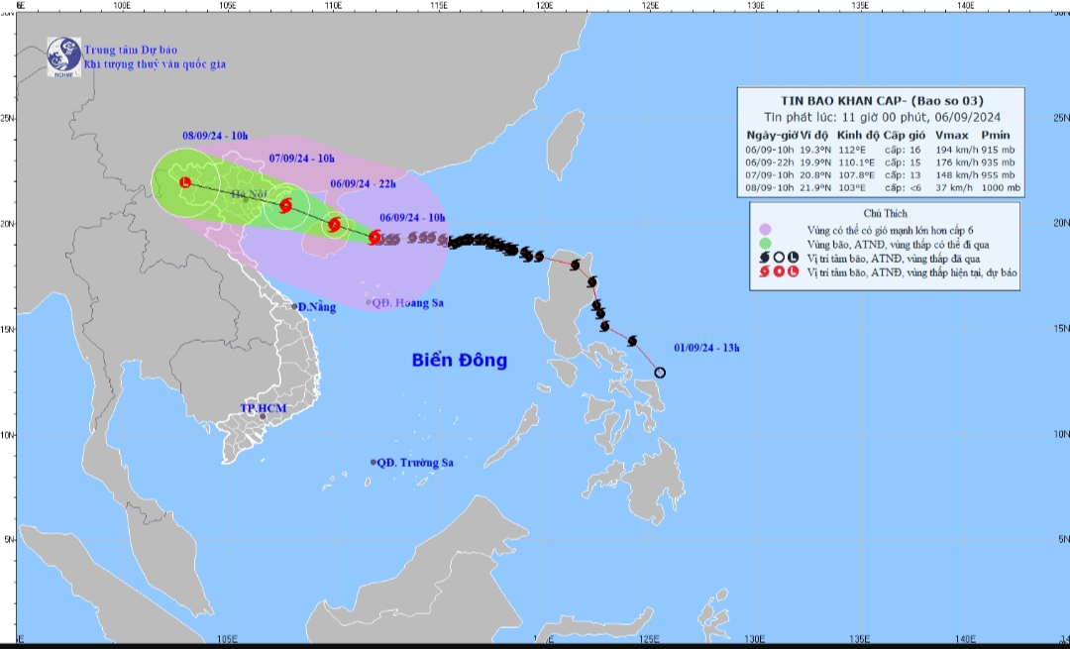
Task: Click the 06/09-22h row in the forecast table
Action: point(880,161)
